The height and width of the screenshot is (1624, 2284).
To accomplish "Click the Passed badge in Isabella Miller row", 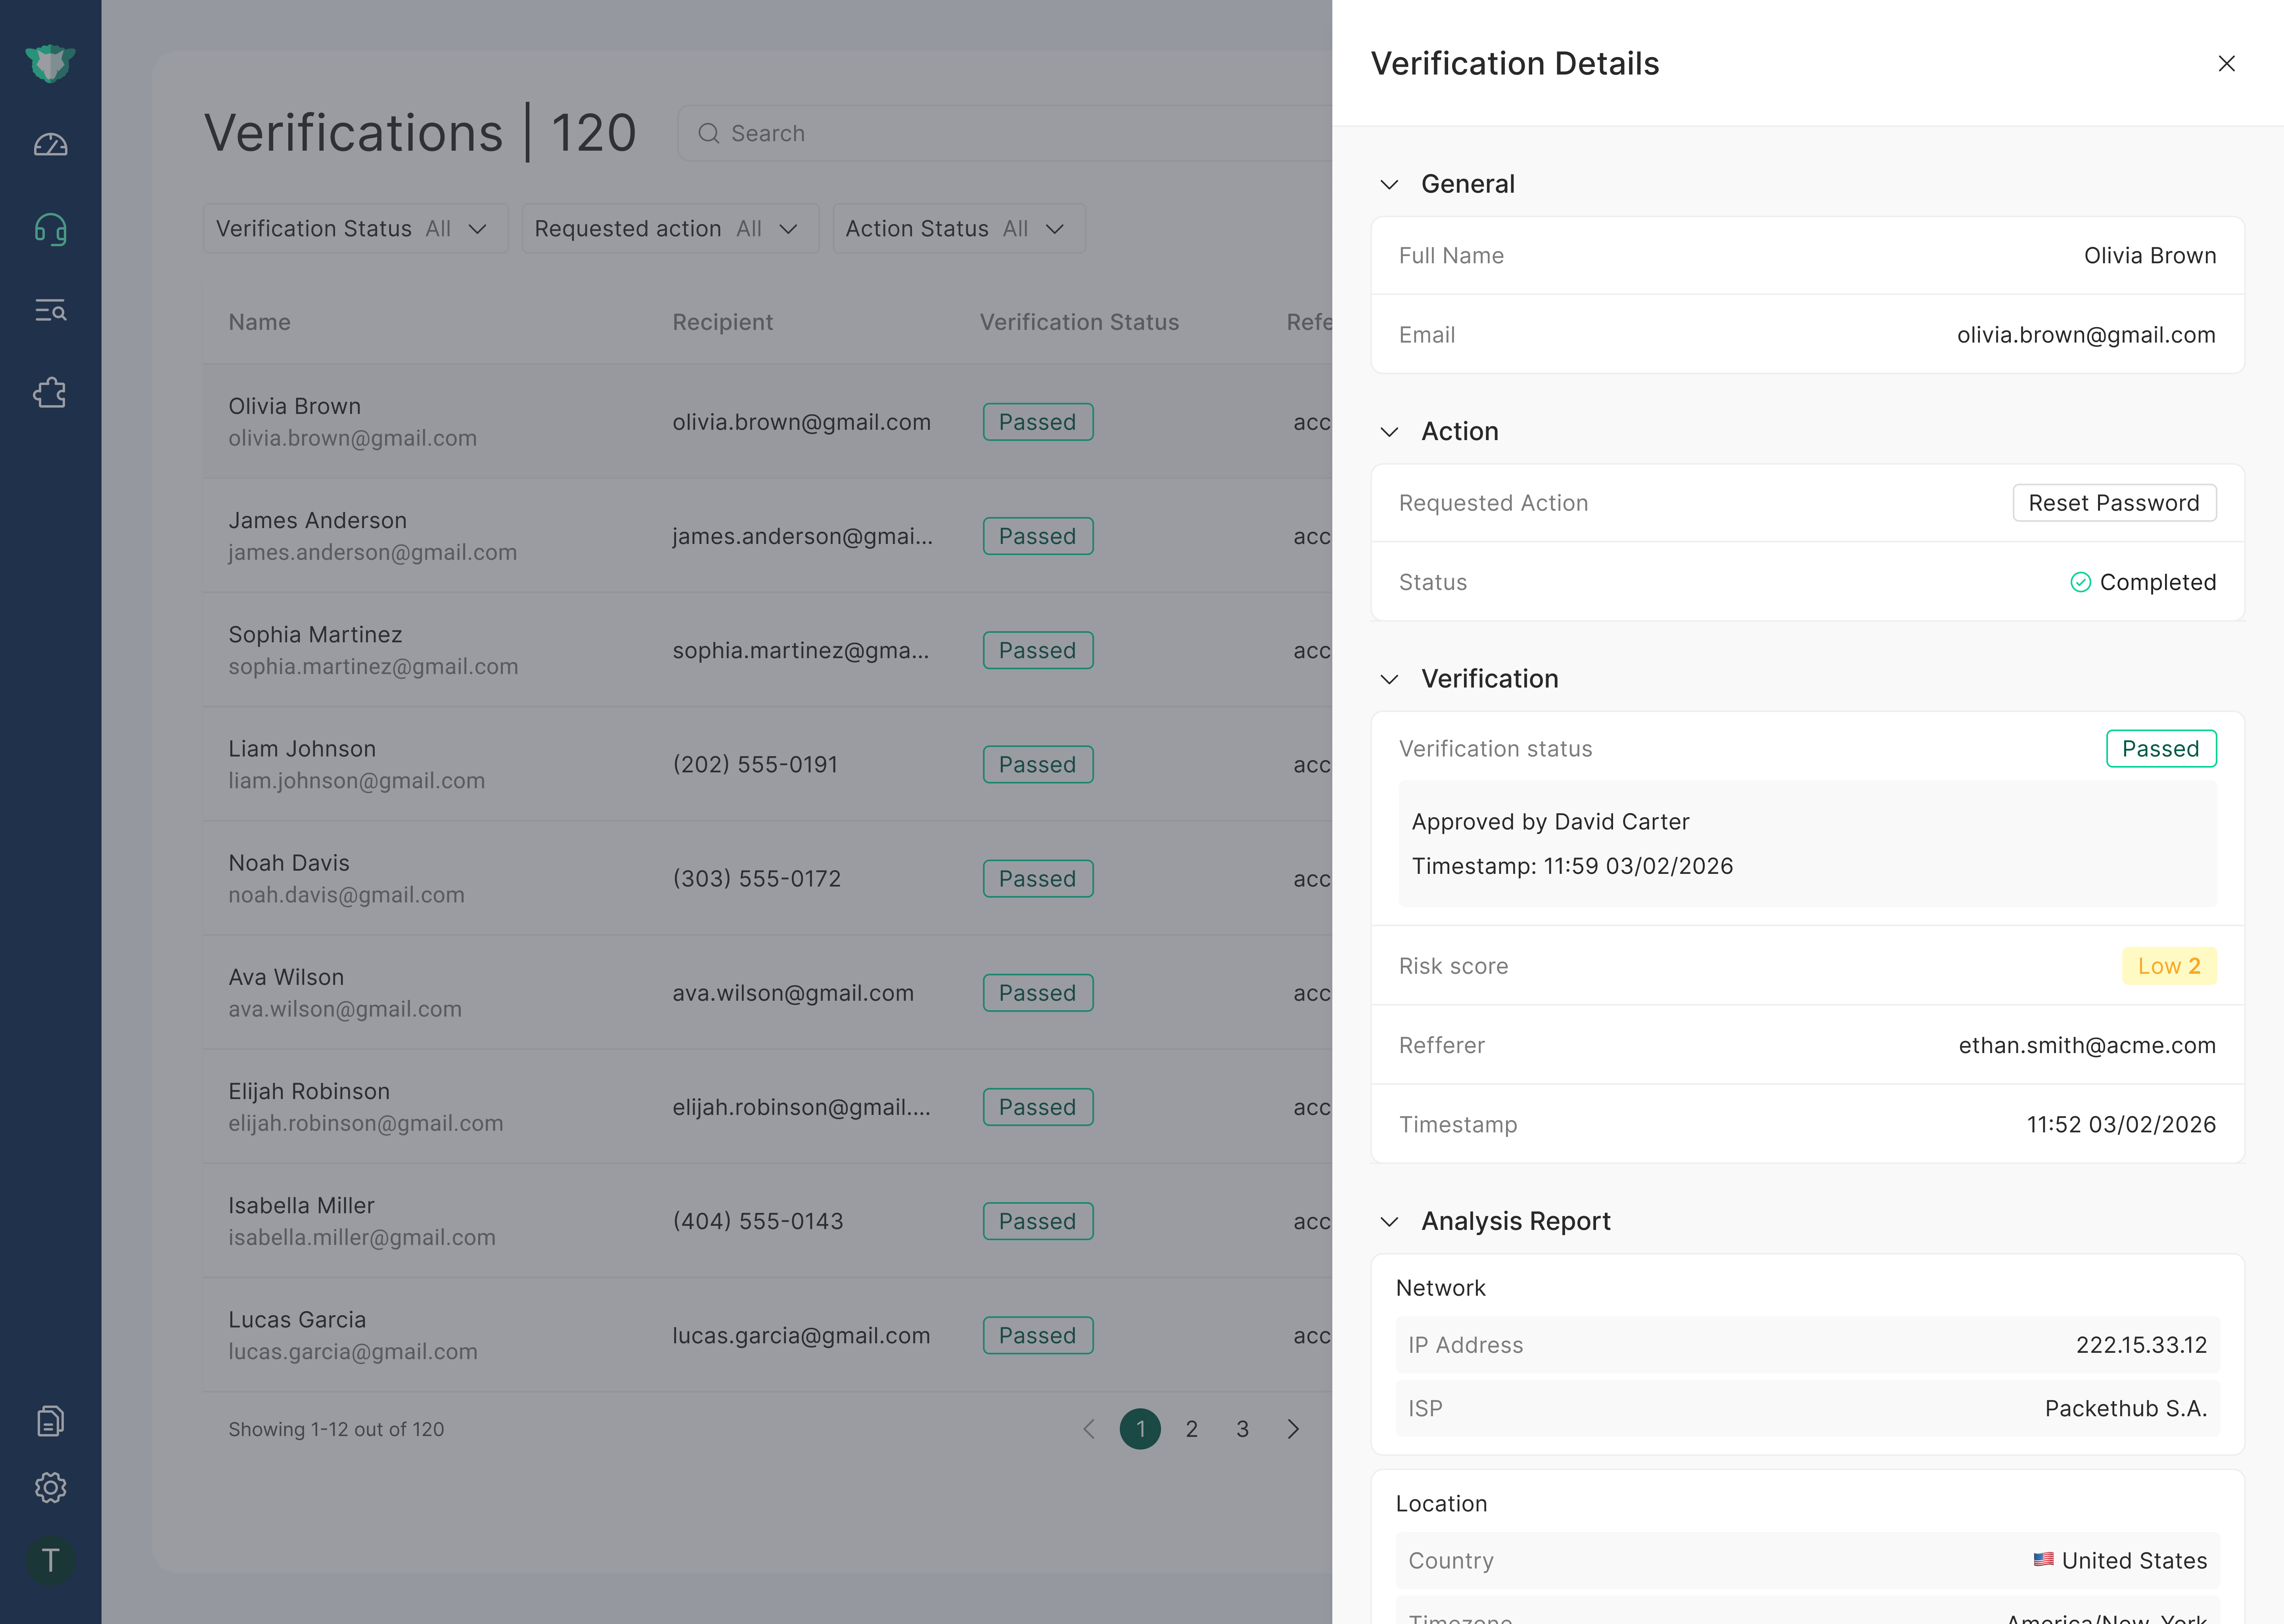I will click(1038, 1221).
